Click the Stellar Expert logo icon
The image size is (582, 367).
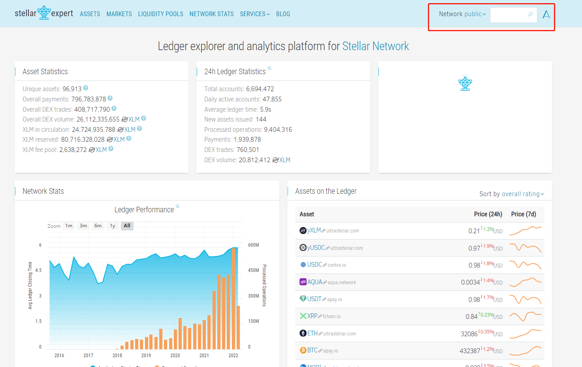(x=44, y=13)
